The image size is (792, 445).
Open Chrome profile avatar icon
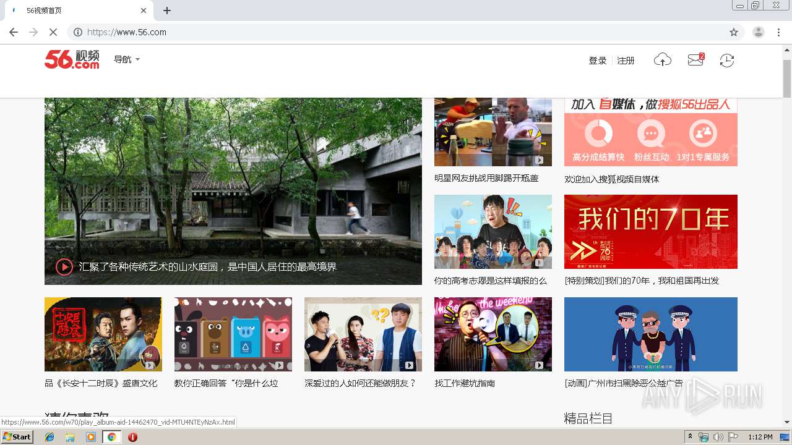(x=759, y=32)
